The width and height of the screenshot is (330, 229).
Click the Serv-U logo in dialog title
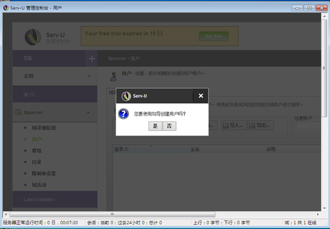[x=126, y=96]
